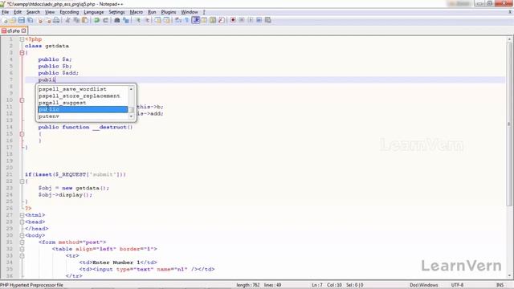Open the Function List toolbar icon
The height and width of the screenshot is (289, 514).
click(x=222, y=20)
